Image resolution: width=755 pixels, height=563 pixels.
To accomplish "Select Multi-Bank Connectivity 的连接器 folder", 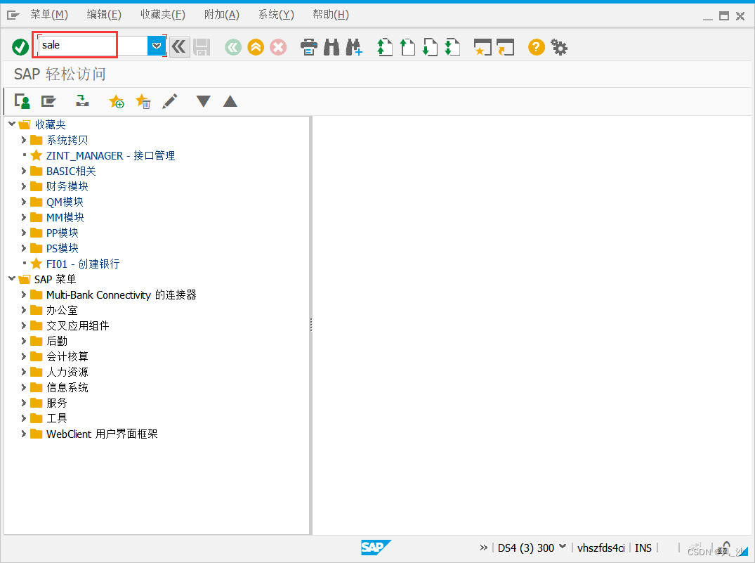I will 122,295.
